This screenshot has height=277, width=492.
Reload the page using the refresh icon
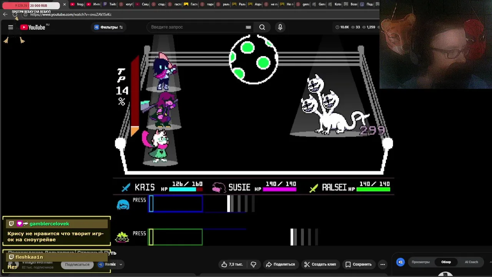pos(15,14)
